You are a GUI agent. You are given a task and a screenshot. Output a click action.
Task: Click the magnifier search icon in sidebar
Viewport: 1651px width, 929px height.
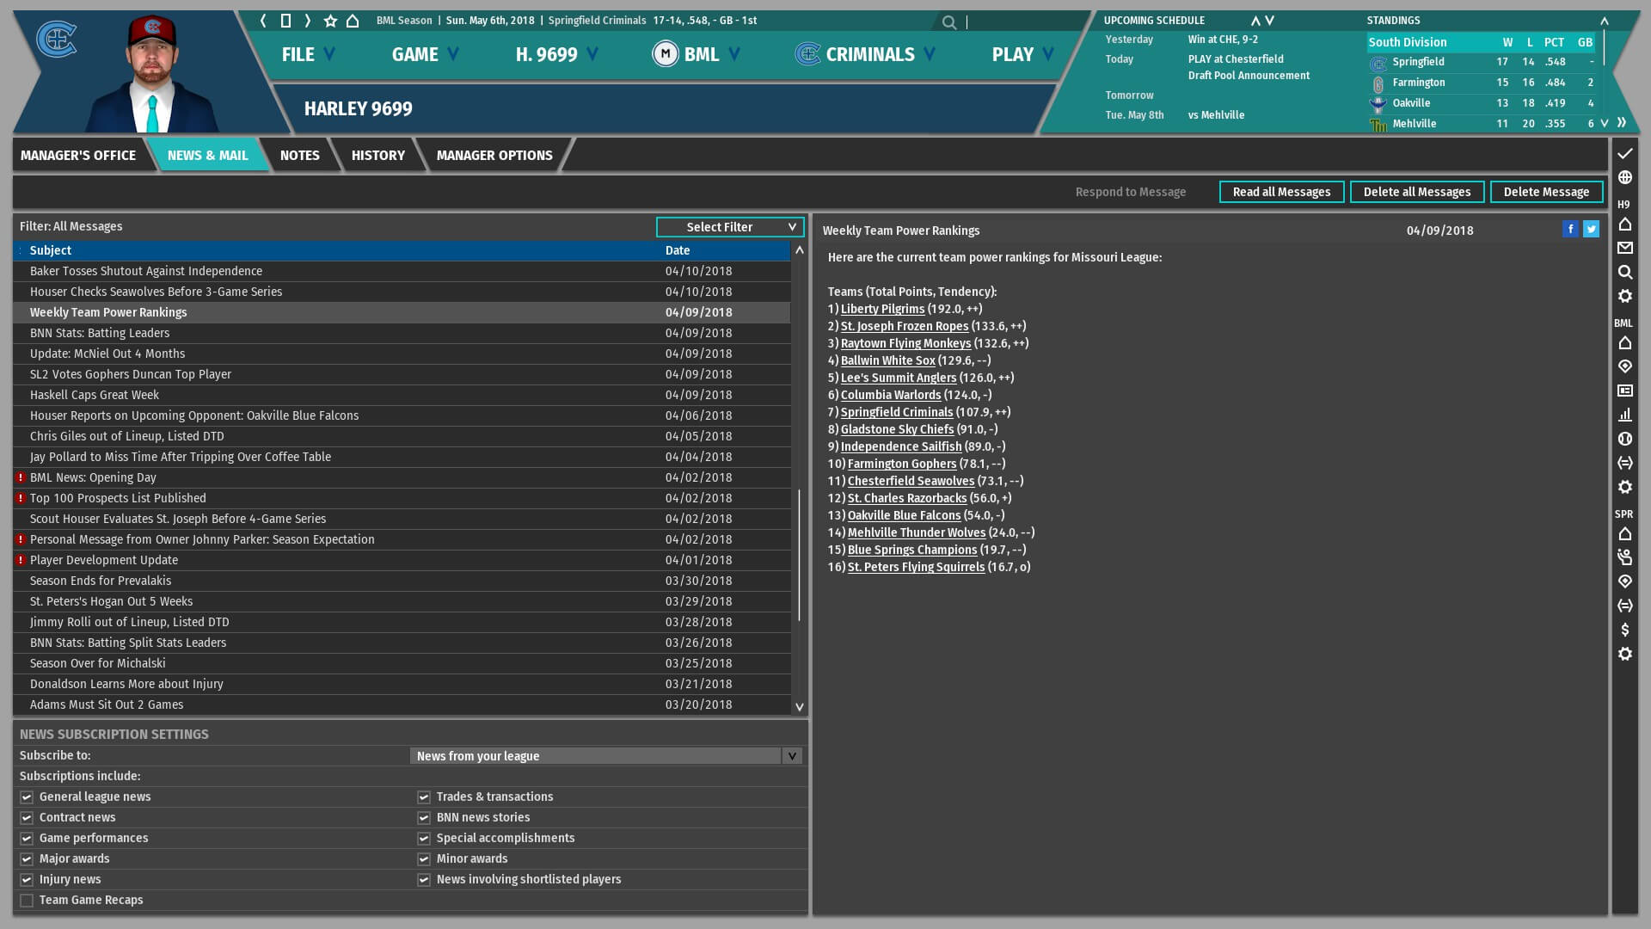coord(1624,272)
